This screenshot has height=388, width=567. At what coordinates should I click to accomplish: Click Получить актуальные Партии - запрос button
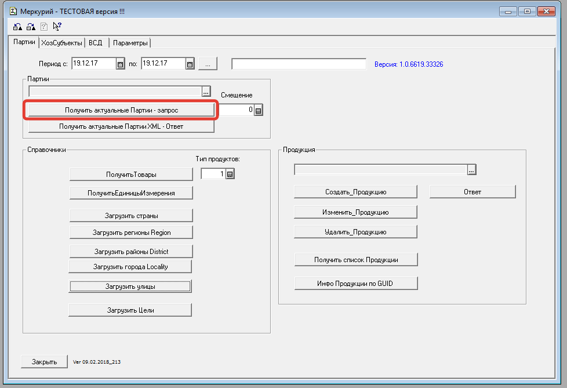(x=122, y=110)
